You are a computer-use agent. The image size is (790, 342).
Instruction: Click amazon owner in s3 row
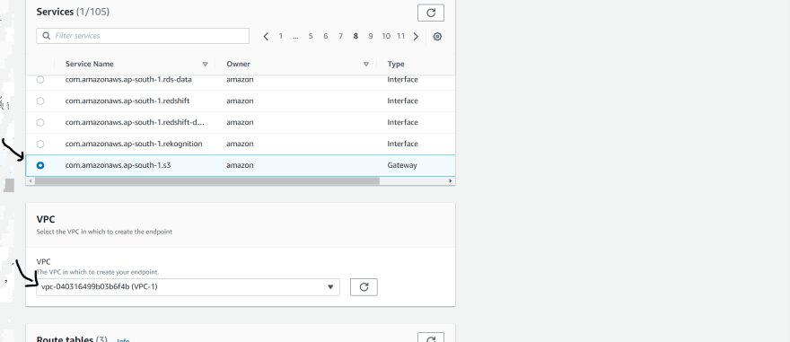(240, 165)
